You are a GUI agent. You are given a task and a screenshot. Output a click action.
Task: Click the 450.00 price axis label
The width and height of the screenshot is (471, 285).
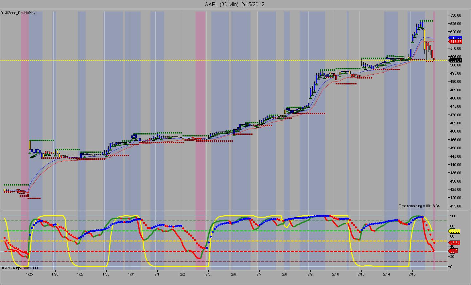coord(456,148)
